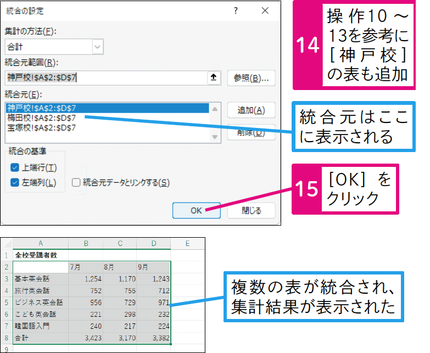This screenshot has height=353, width=430.
Task: Click cell with value 1,254
Action: click(x=86, y=279)
